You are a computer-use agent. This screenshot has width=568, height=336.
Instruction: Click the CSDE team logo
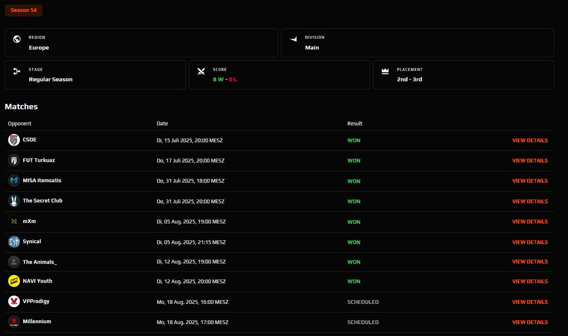pos(14,140)
